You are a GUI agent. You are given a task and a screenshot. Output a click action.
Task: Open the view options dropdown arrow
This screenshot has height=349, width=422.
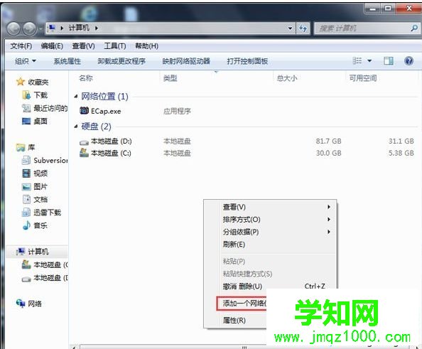pyautogui.click(x=369, y=61)
